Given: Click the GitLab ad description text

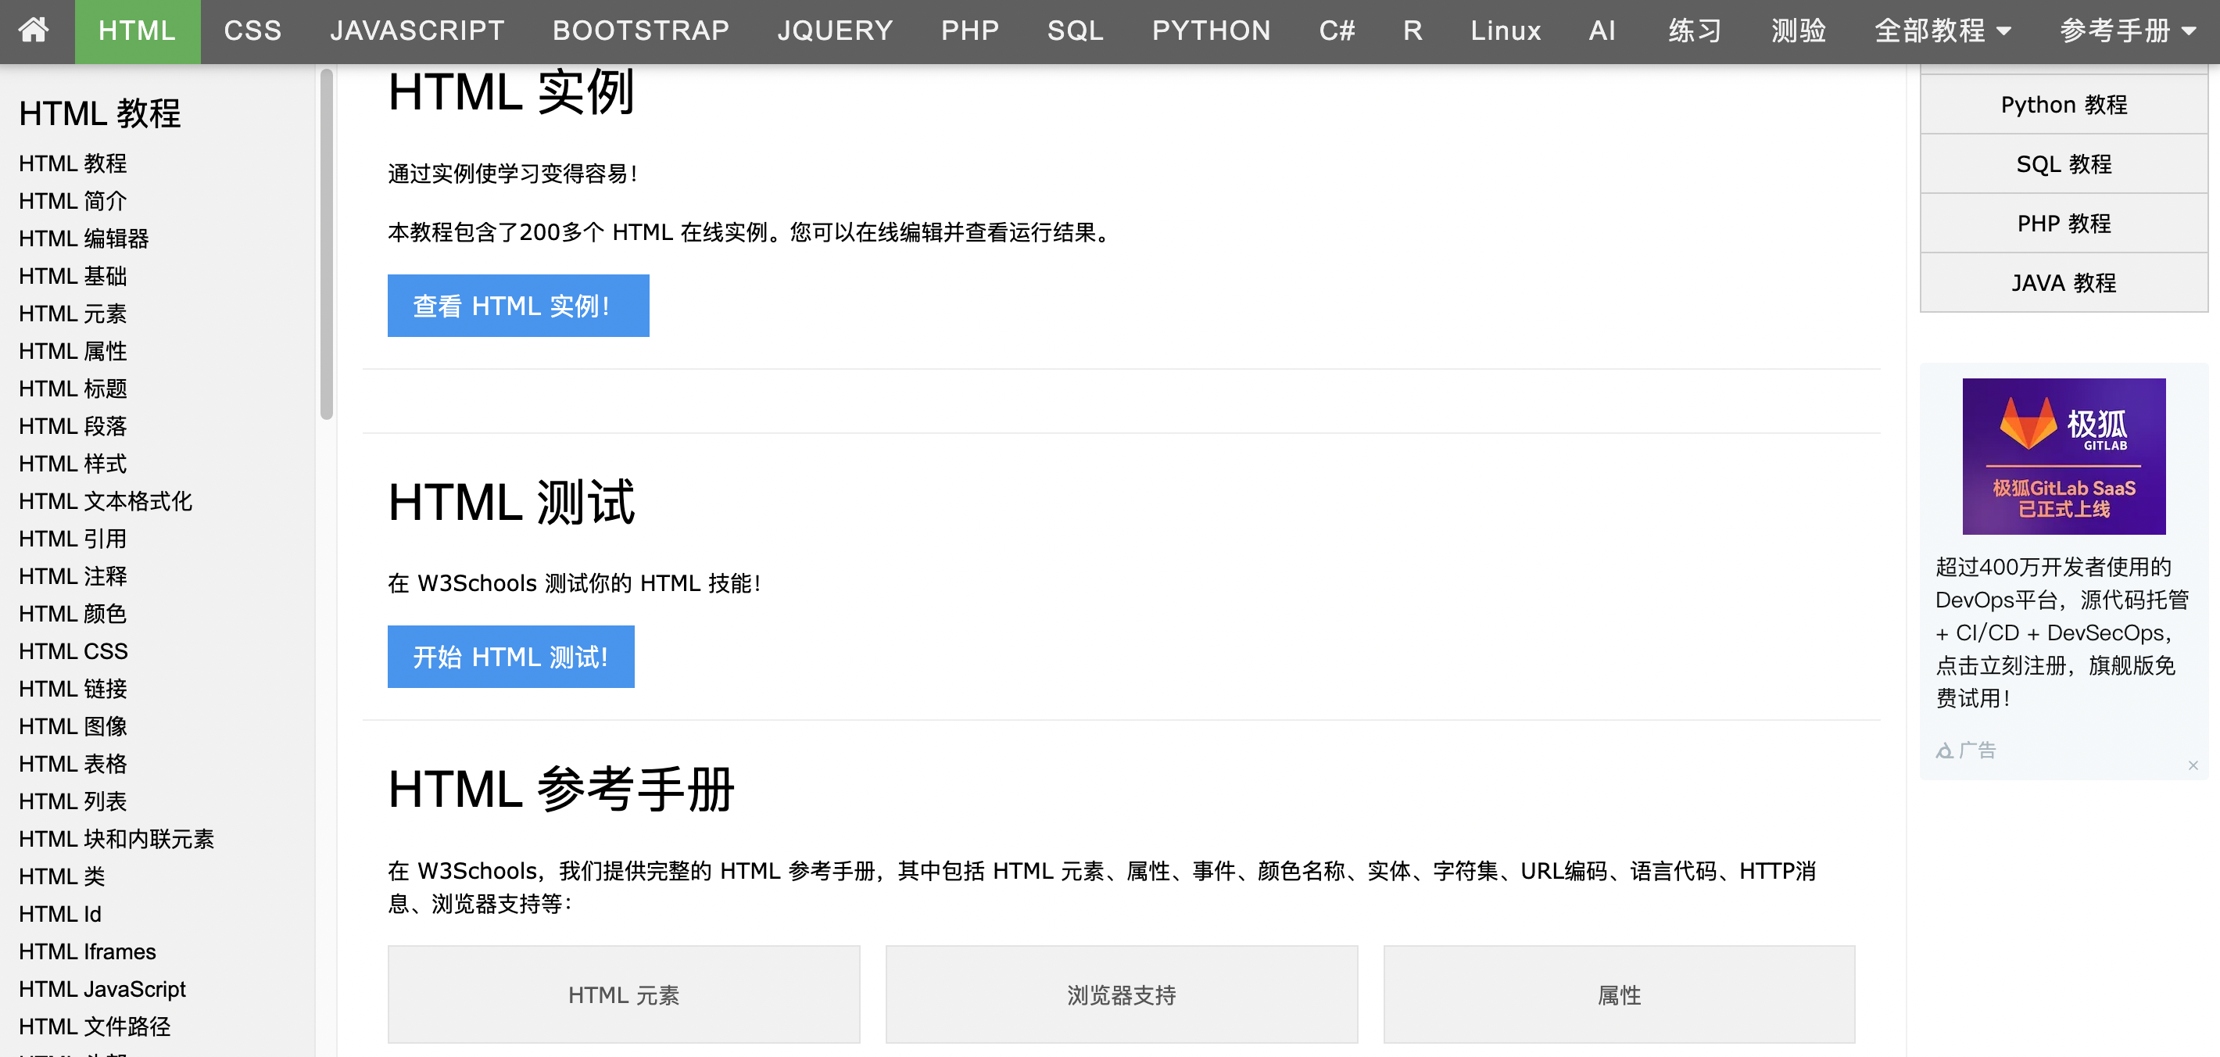Looking at the screenshot, I should coord(2062,632).
